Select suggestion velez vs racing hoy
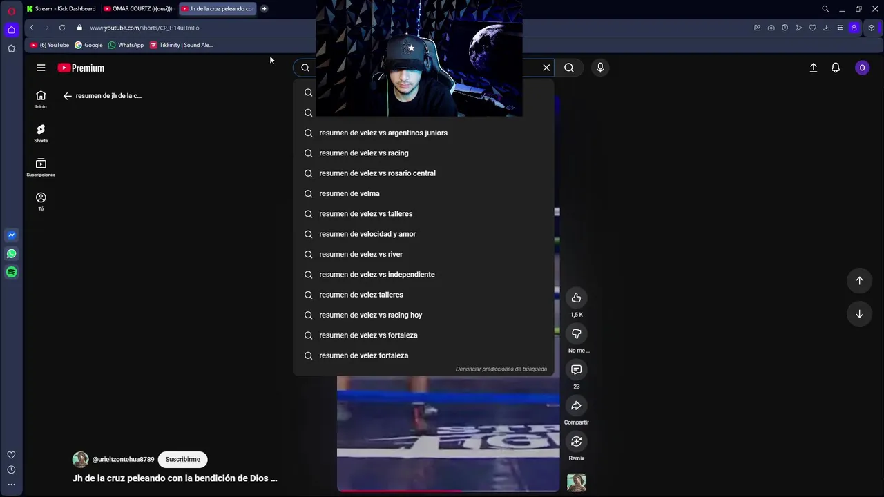This screenshot has height=497, width=884. 423,315
